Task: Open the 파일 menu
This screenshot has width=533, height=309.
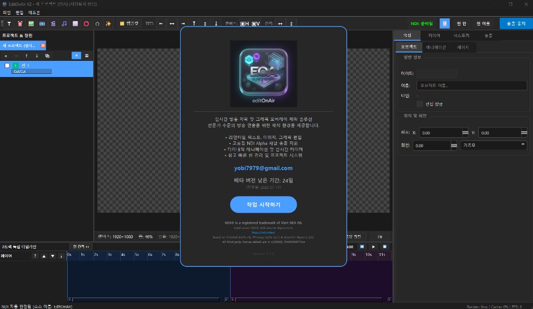Action: (x=7, y=12)
